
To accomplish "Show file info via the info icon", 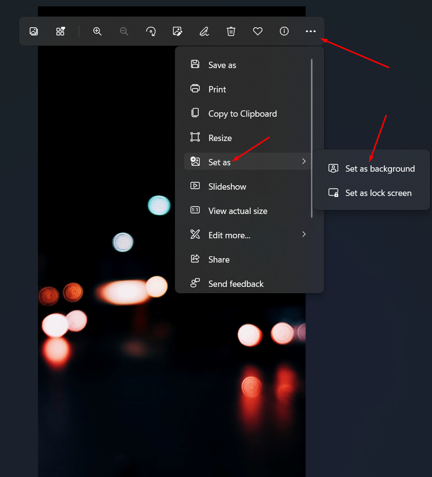I will point(284,31).
